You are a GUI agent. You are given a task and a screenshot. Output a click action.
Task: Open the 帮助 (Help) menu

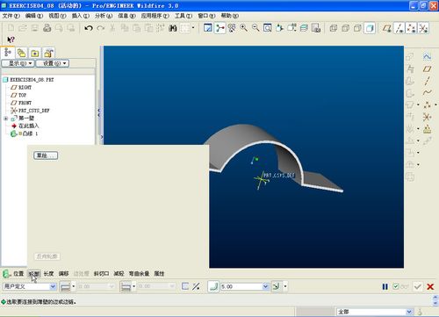(x=230, y=16)
